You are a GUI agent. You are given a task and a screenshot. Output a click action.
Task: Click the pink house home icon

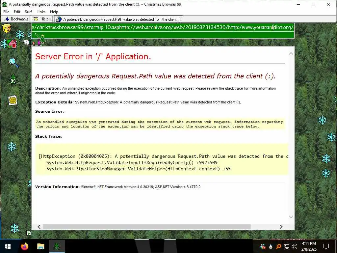13,44
